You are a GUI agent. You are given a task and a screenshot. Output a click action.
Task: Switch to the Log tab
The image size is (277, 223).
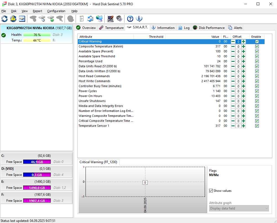pos(184,28)
